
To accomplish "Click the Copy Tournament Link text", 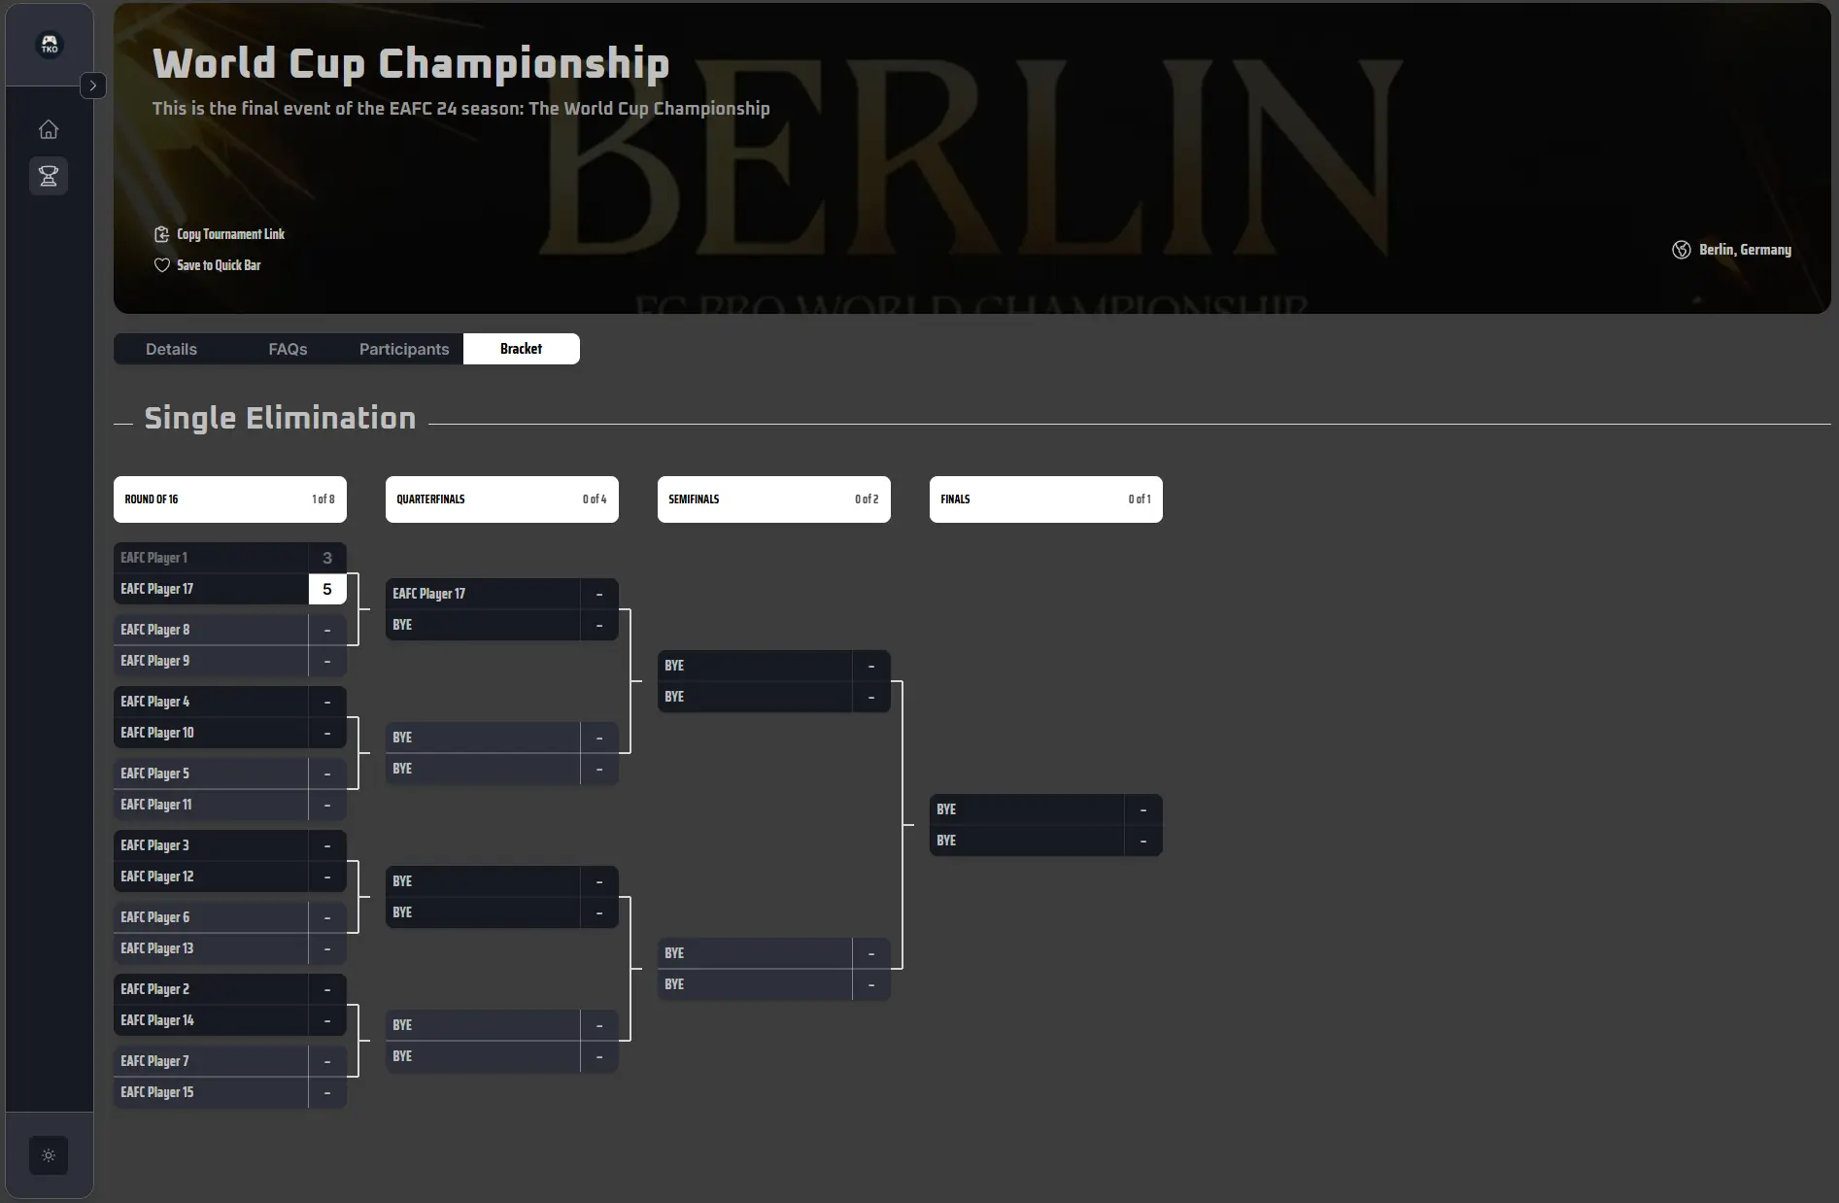I will coord(231,234).
